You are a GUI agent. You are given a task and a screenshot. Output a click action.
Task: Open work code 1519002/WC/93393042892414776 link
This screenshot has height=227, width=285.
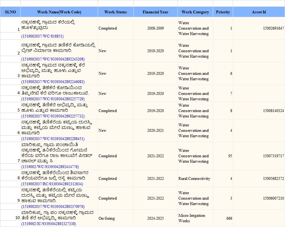[50, 167]
